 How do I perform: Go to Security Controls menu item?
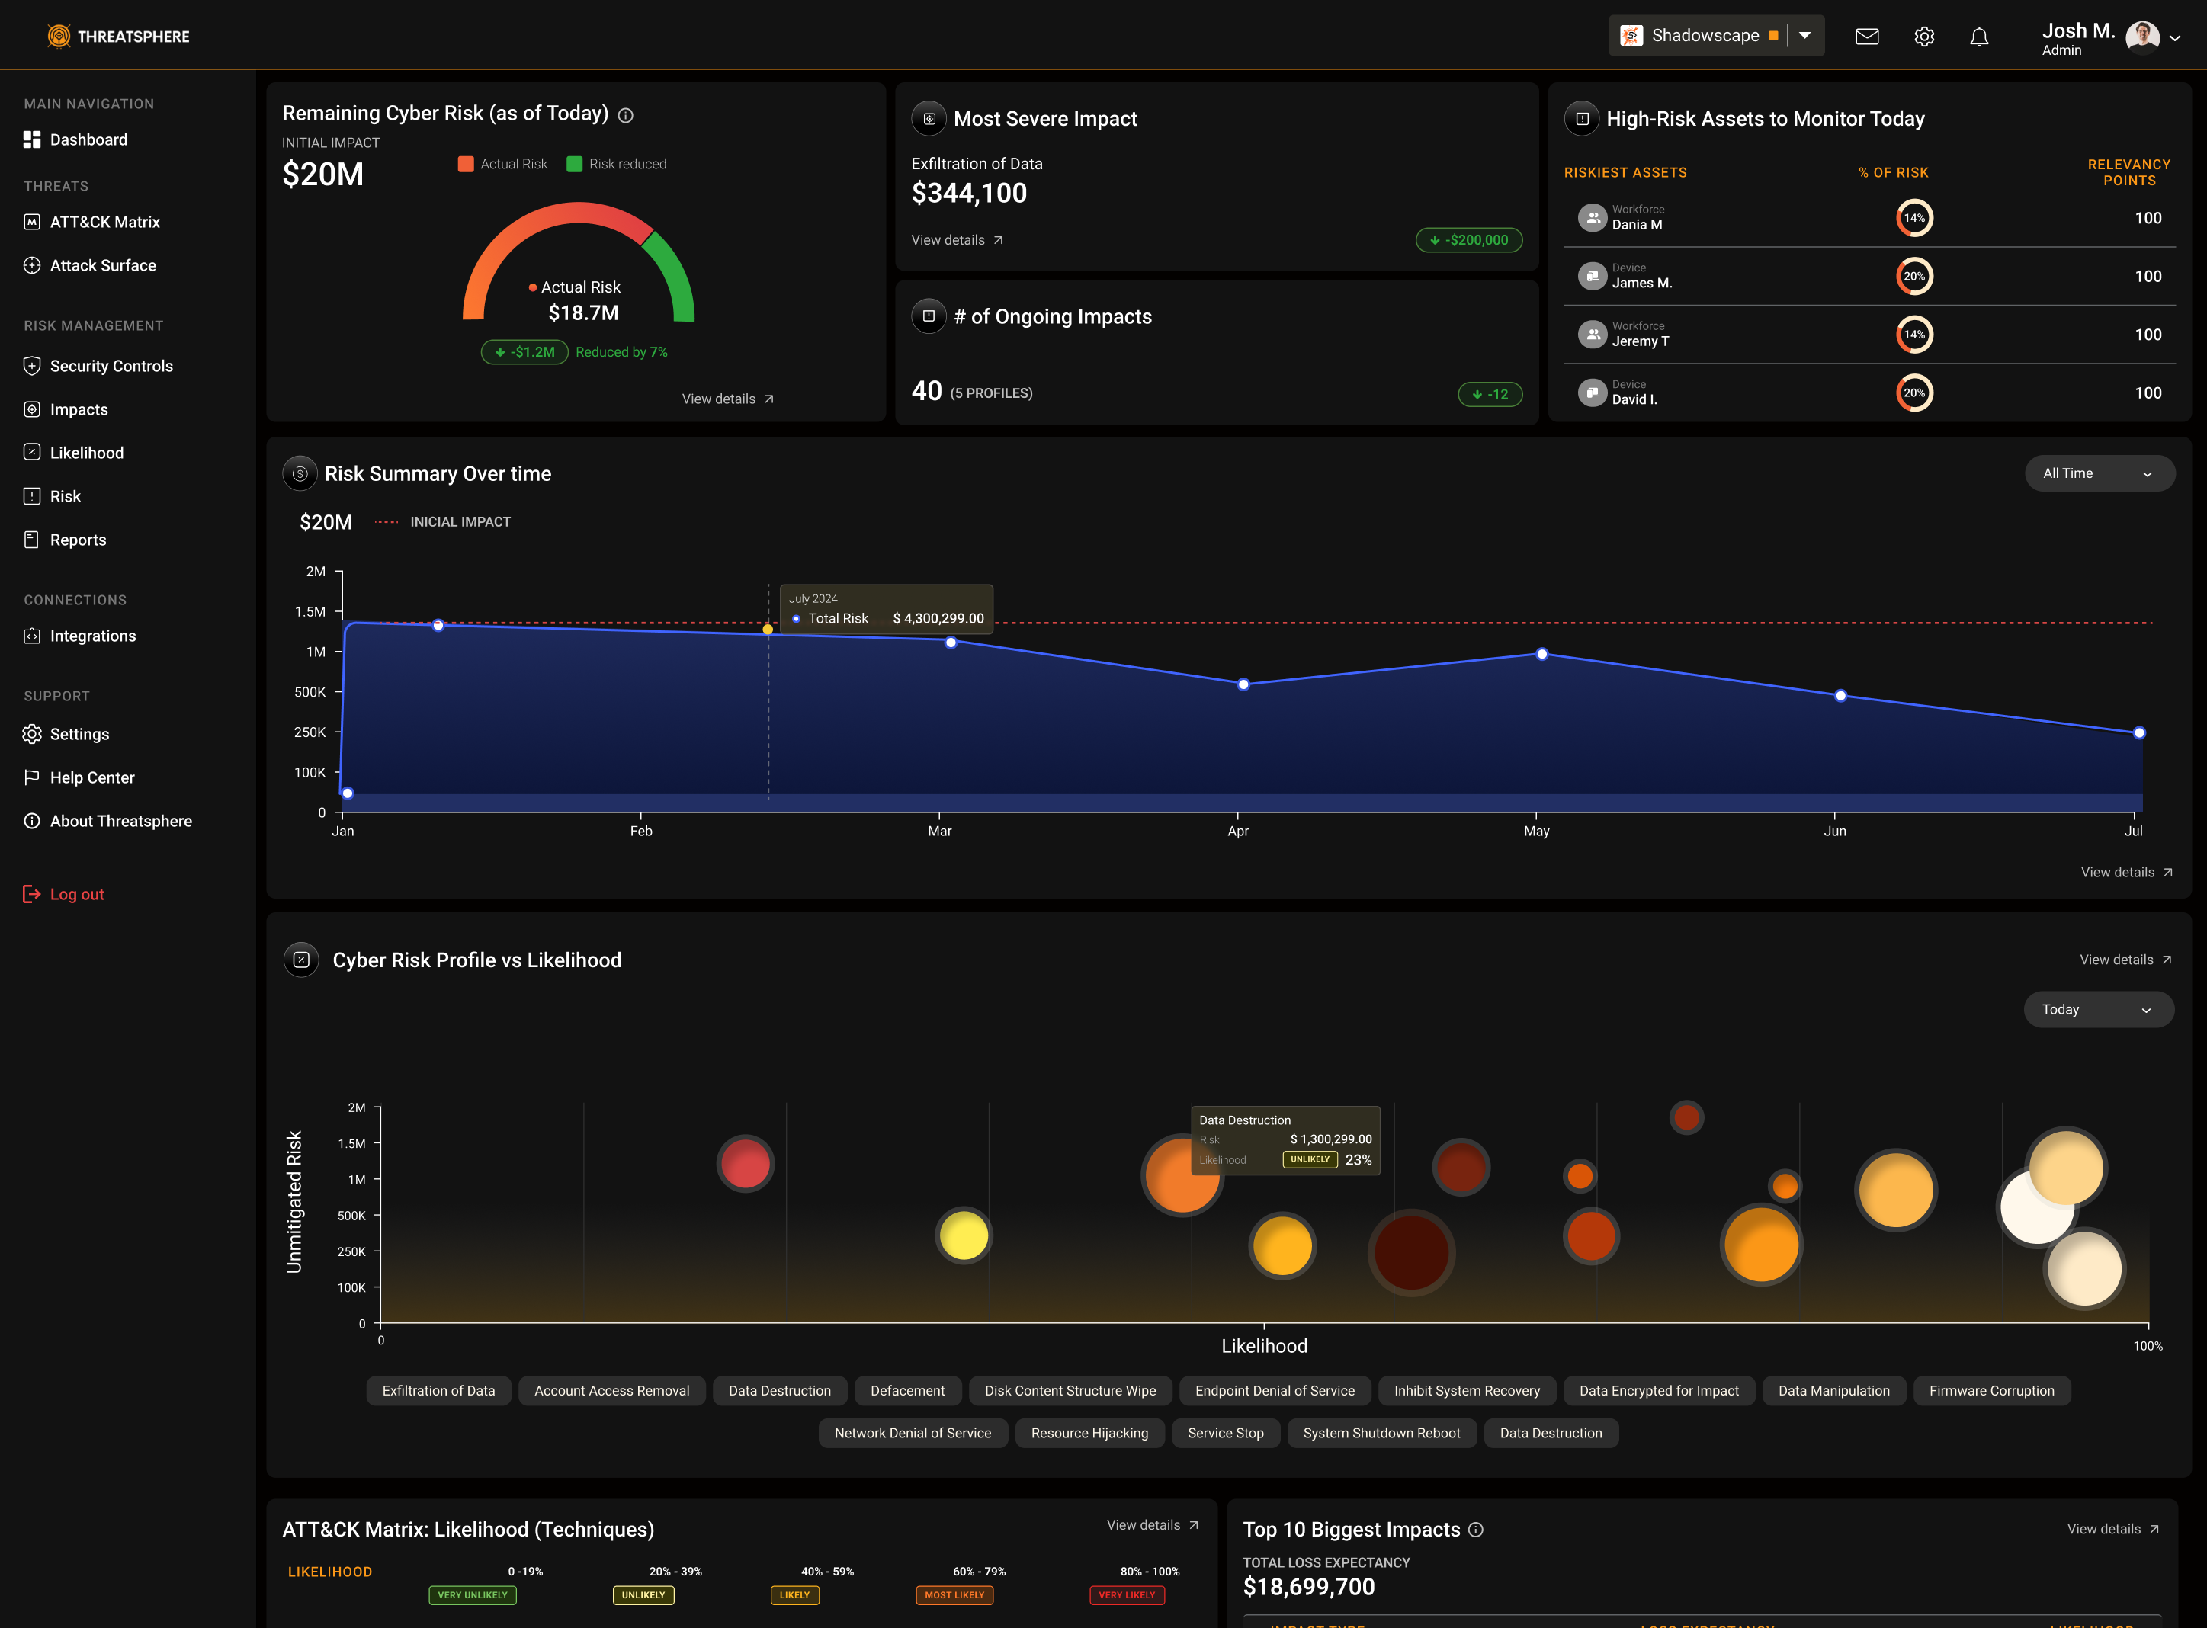[x=111, y=366]
